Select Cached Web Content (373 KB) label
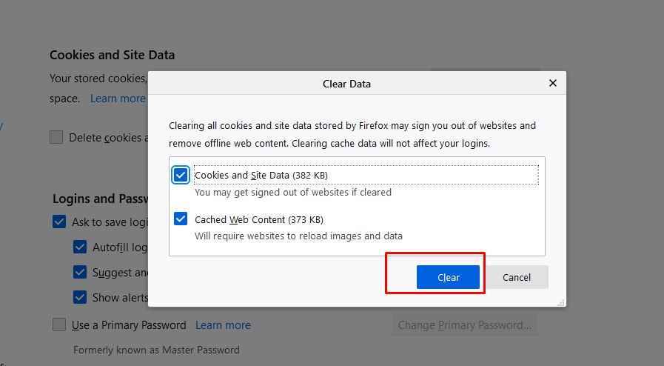This screenshot has height=366, width=664. click(x=259, y=220)
